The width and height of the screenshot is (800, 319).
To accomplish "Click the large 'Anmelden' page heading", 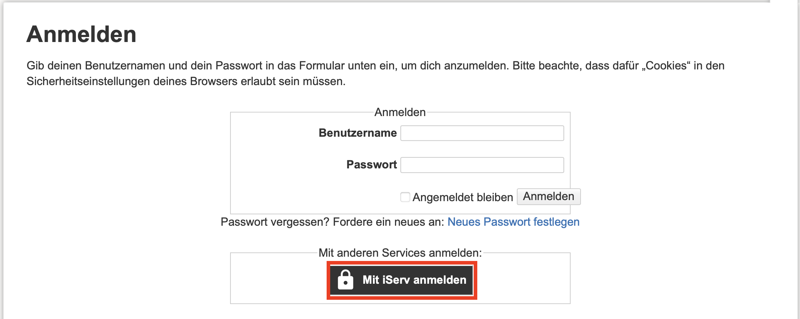I will (x=81, y=35).
